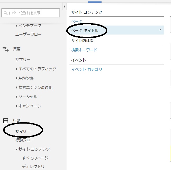Click the arrow on ページ タイトル row
Screen dimensions: 171x170
(x=160, y=30)
